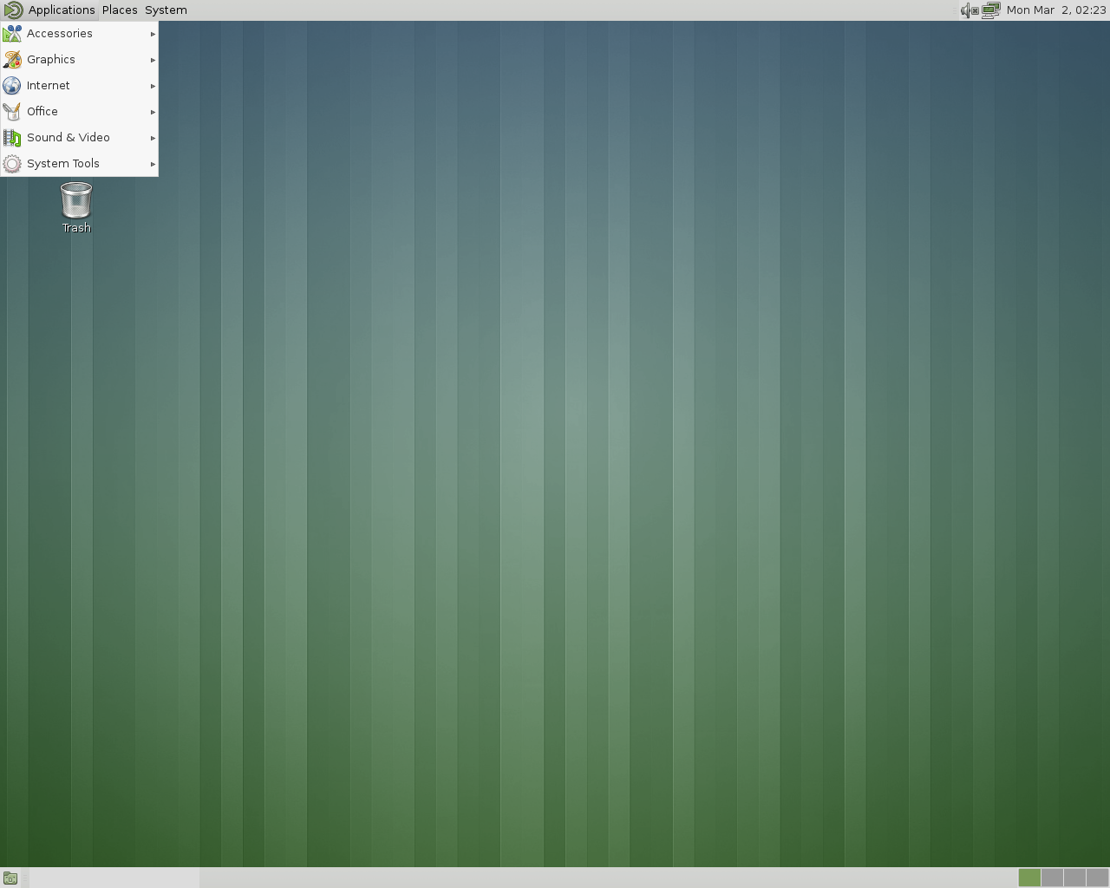This screenshot has width=1110, height=888.
Task: Open the System menu
Action: tap(166, 10)
